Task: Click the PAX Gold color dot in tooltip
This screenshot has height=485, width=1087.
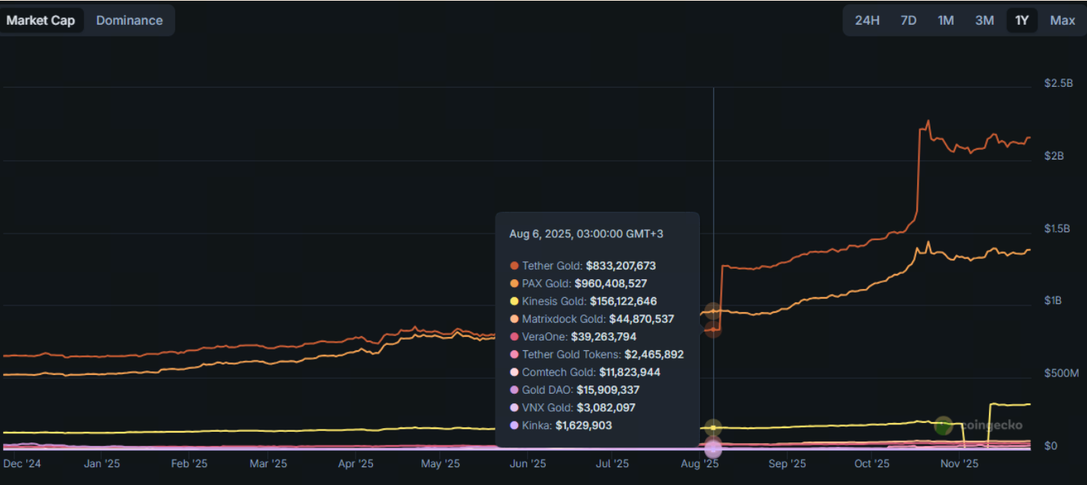Action: click(x=514, y=284)
